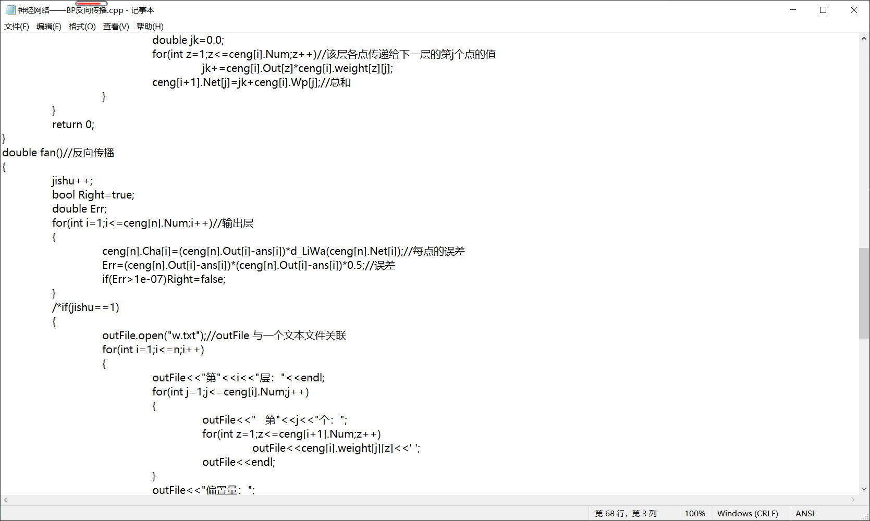Click the line 'double jk=0.0;'
870x521 pixels.
188,40
